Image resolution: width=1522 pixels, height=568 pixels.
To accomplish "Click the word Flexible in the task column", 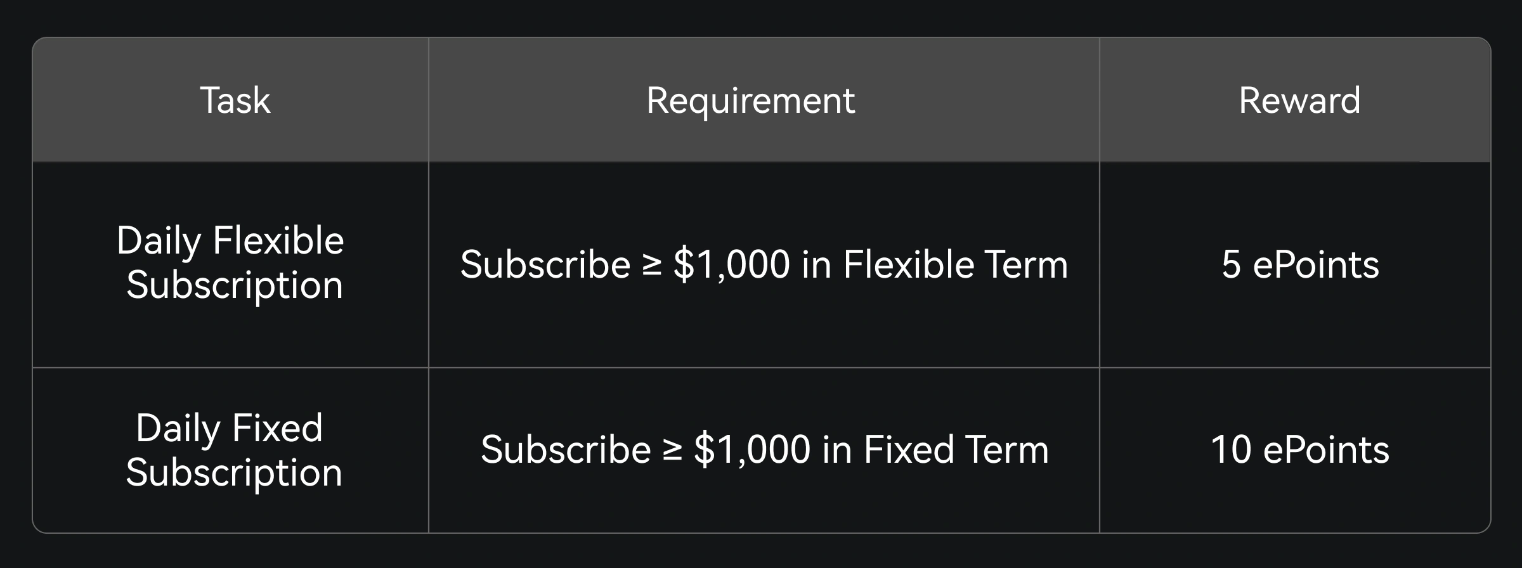I will coord(278,241).
